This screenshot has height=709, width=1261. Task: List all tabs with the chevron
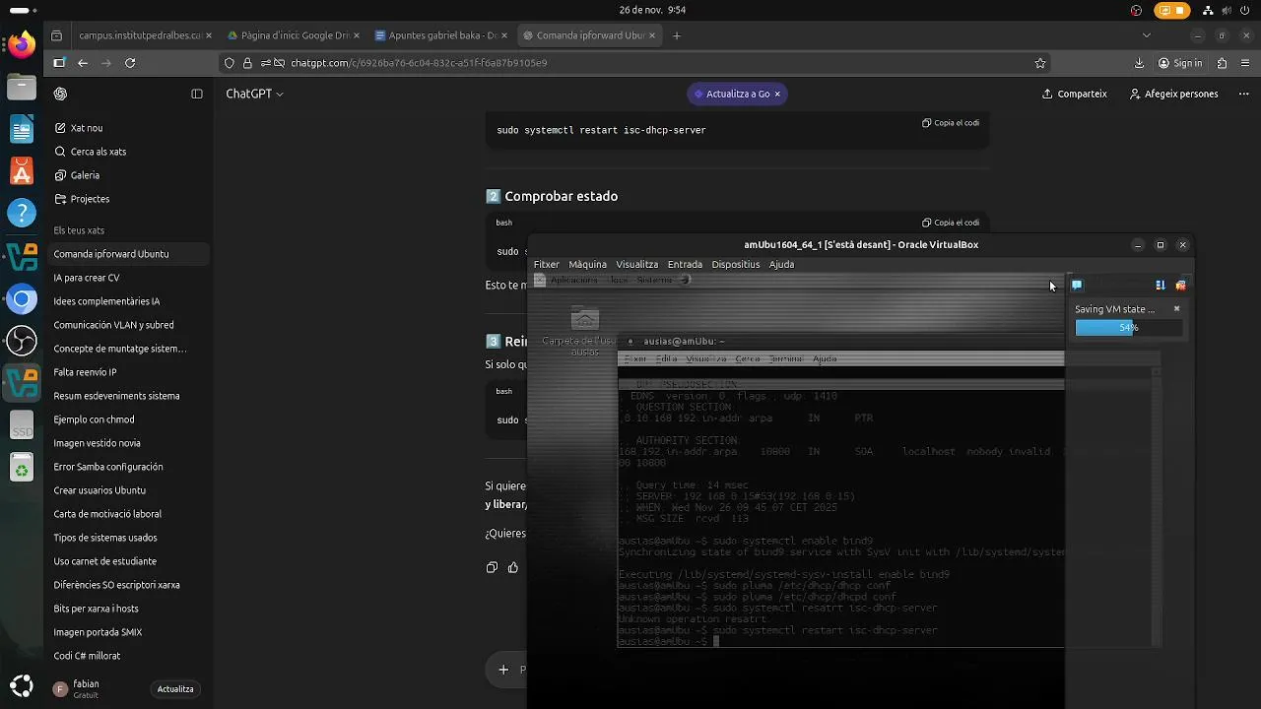tap(1146, 35)
